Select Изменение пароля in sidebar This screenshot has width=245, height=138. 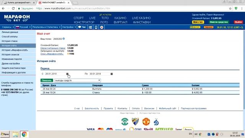point(18,59)
